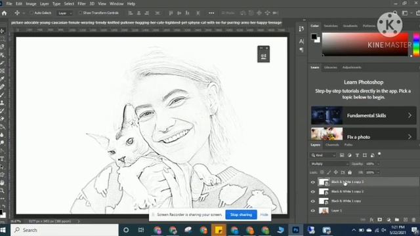Screen dimensions: 420x236
Task: Switch to the Paths tab
Action: tap(348, 145)
